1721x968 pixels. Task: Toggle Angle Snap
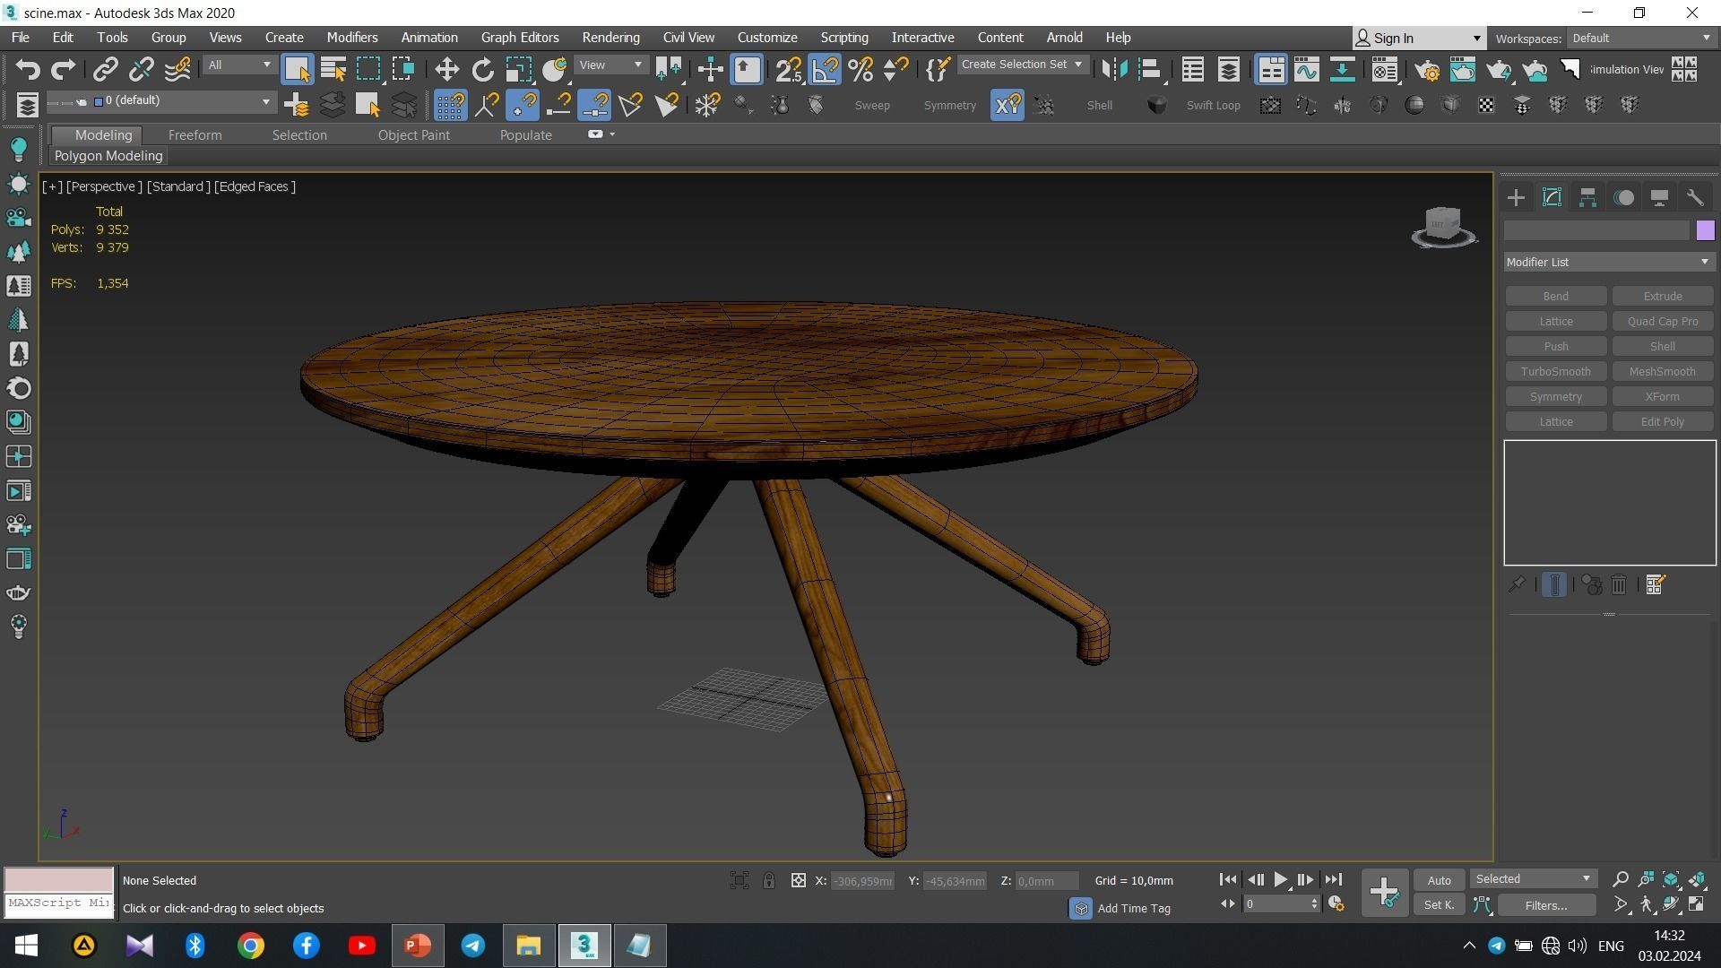tap(825, 69)
